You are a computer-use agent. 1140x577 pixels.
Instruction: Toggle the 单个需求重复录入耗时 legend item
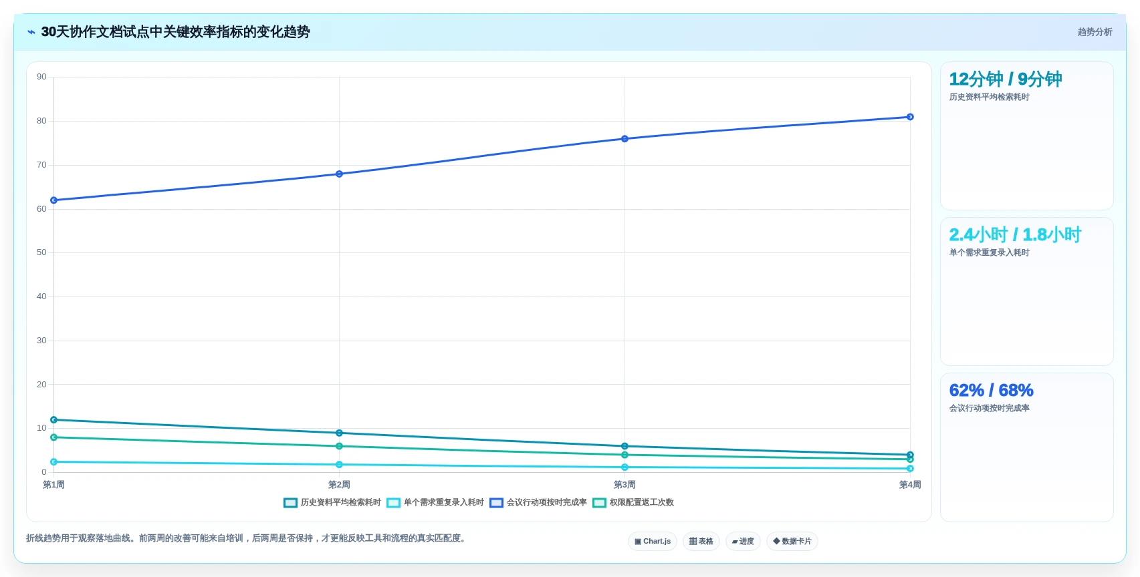click(x=435, y=503)
